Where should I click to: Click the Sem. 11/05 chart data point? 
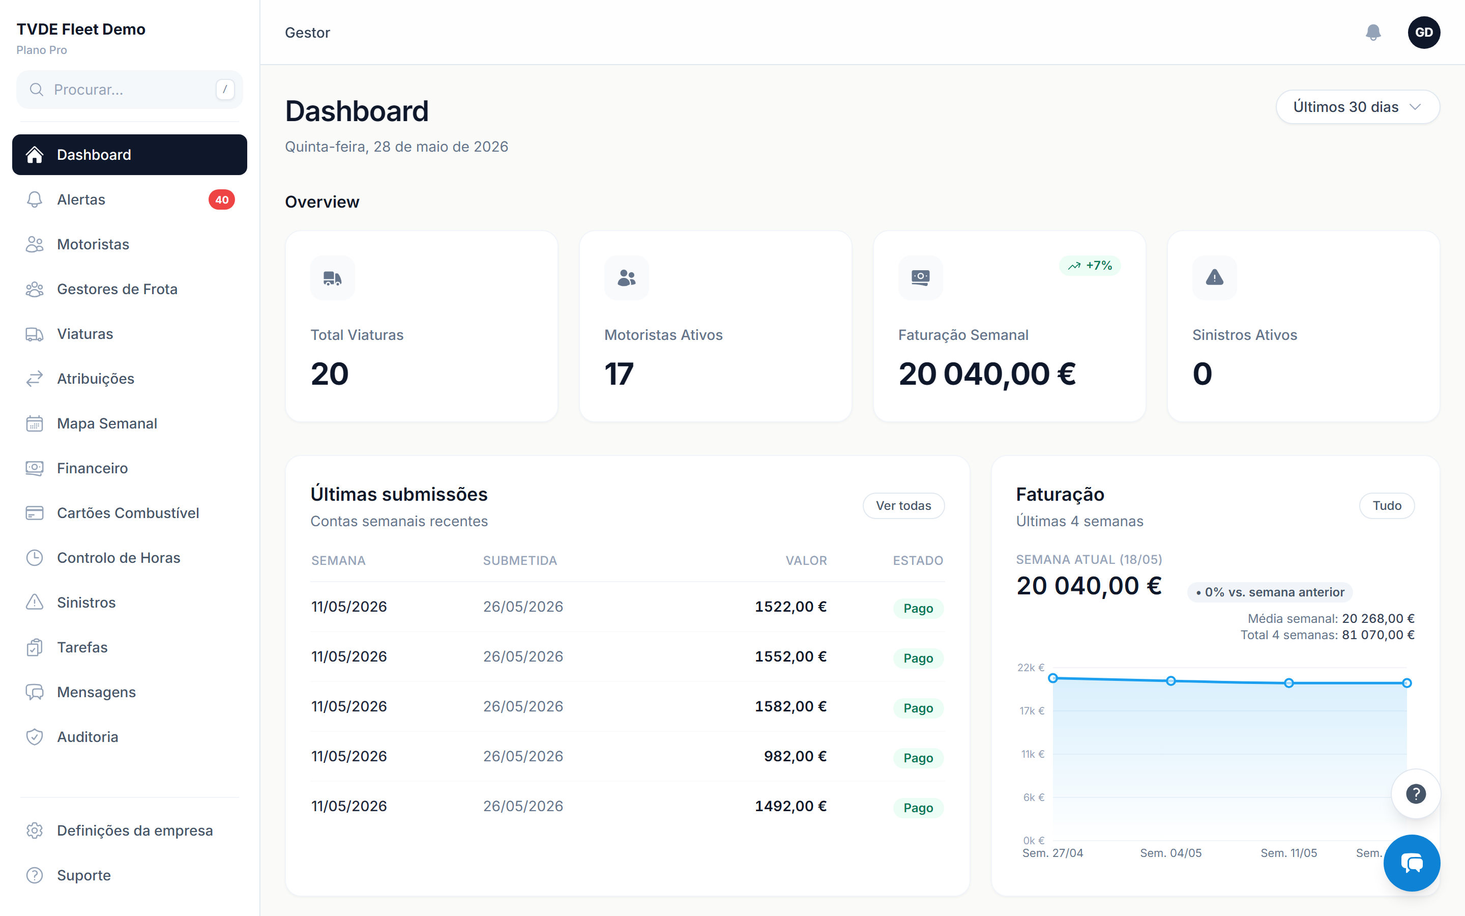click(x=1289, y=683)
